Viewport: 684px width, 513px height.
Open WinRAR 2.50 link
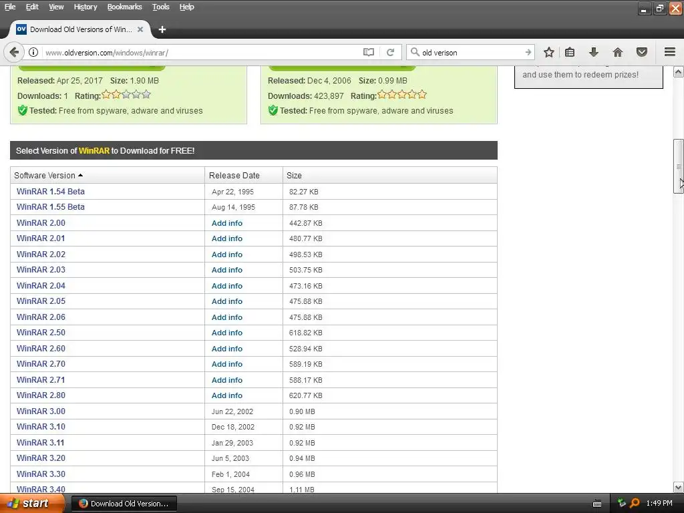click(x=41, y=333)
